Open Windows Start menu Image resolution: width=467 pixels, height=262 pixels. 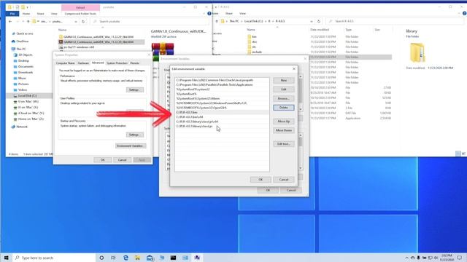click(7, 258)
